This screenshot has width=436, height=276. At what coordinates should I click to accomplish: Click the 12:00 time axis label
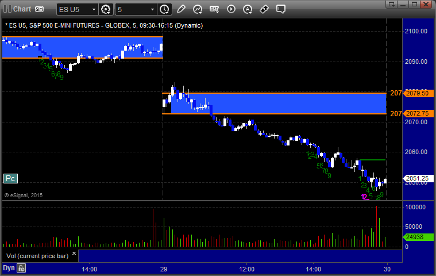pos(247,269)
